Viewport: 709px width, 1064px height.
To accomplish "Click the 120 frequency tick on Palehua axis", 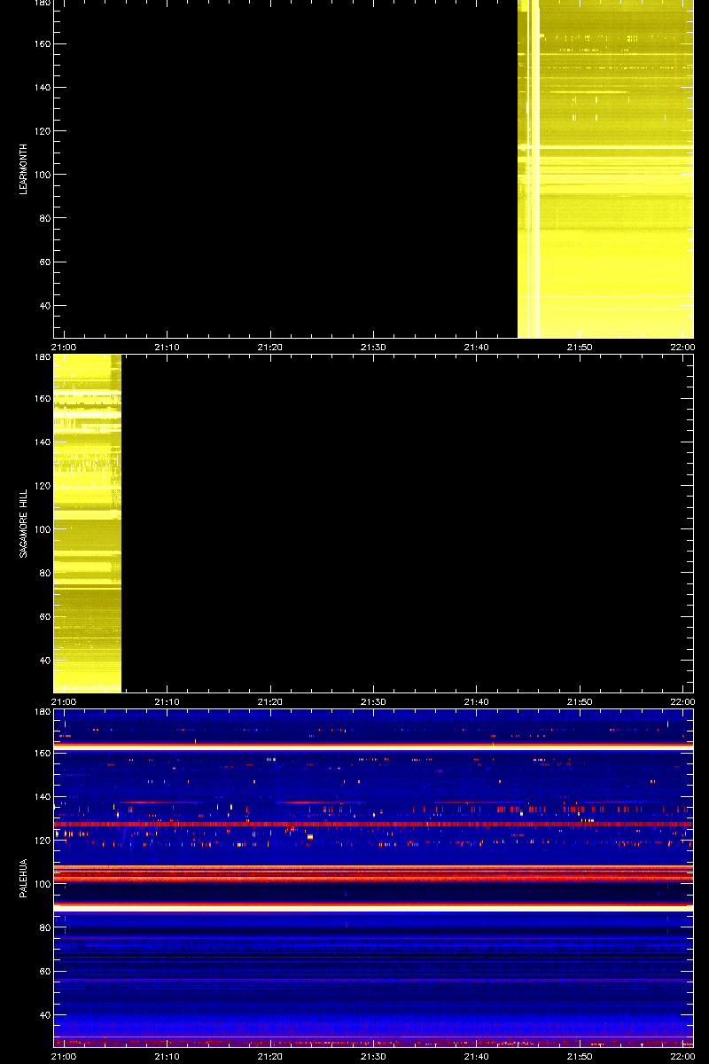I will pyautogui.click(x=43, y=840).
